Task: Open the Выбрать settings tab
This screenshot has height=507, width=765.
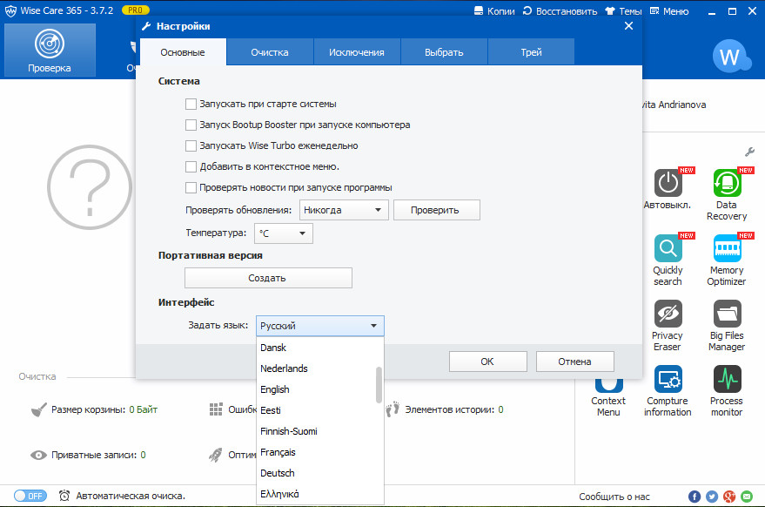Action: tap(444, 52)
